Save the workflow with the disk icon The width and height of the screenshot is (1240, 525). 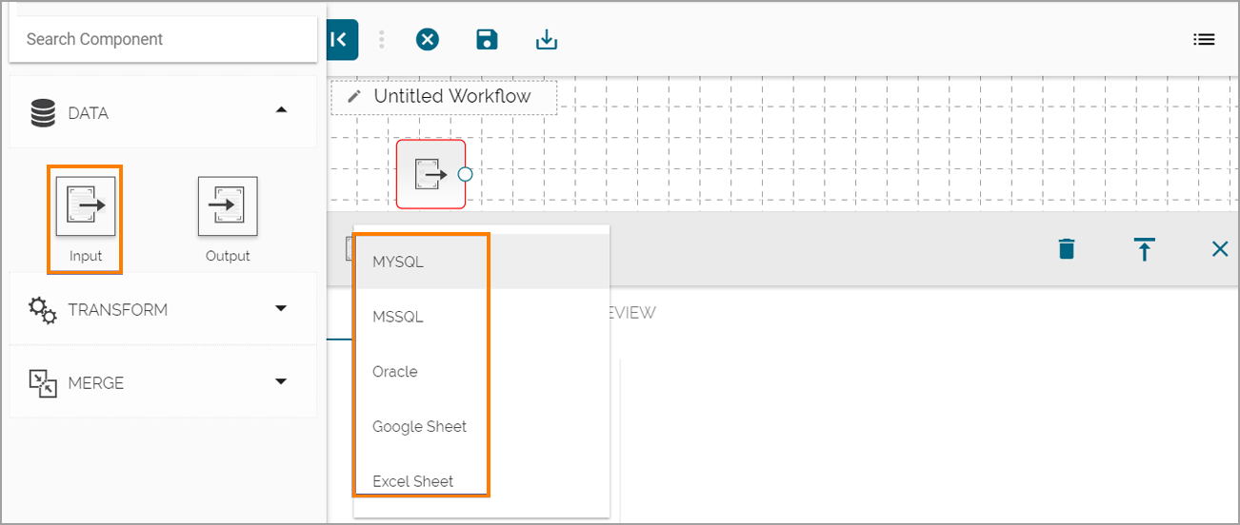[x=487, y=39]
